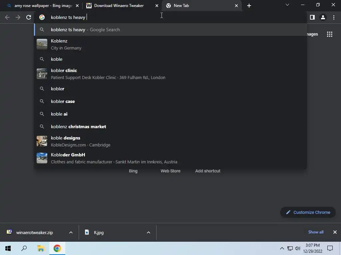Open a new tab with the plus button
This screenshot has width=341, height=255.
click(249, 6)
